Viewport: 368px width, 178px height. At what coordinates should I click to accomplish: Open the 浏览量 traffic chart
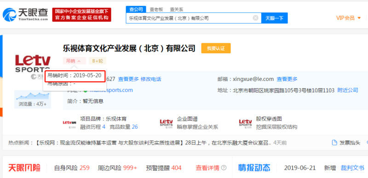(x=33, y=99)
